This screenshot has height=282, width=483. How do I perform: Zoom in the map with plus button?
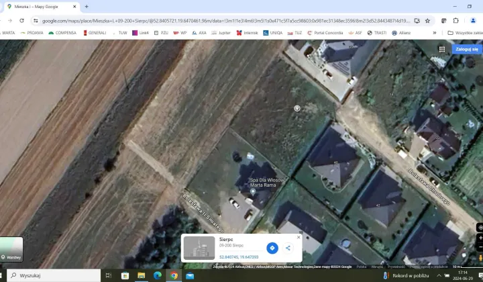pyautogui.click(x=480, y=238)
